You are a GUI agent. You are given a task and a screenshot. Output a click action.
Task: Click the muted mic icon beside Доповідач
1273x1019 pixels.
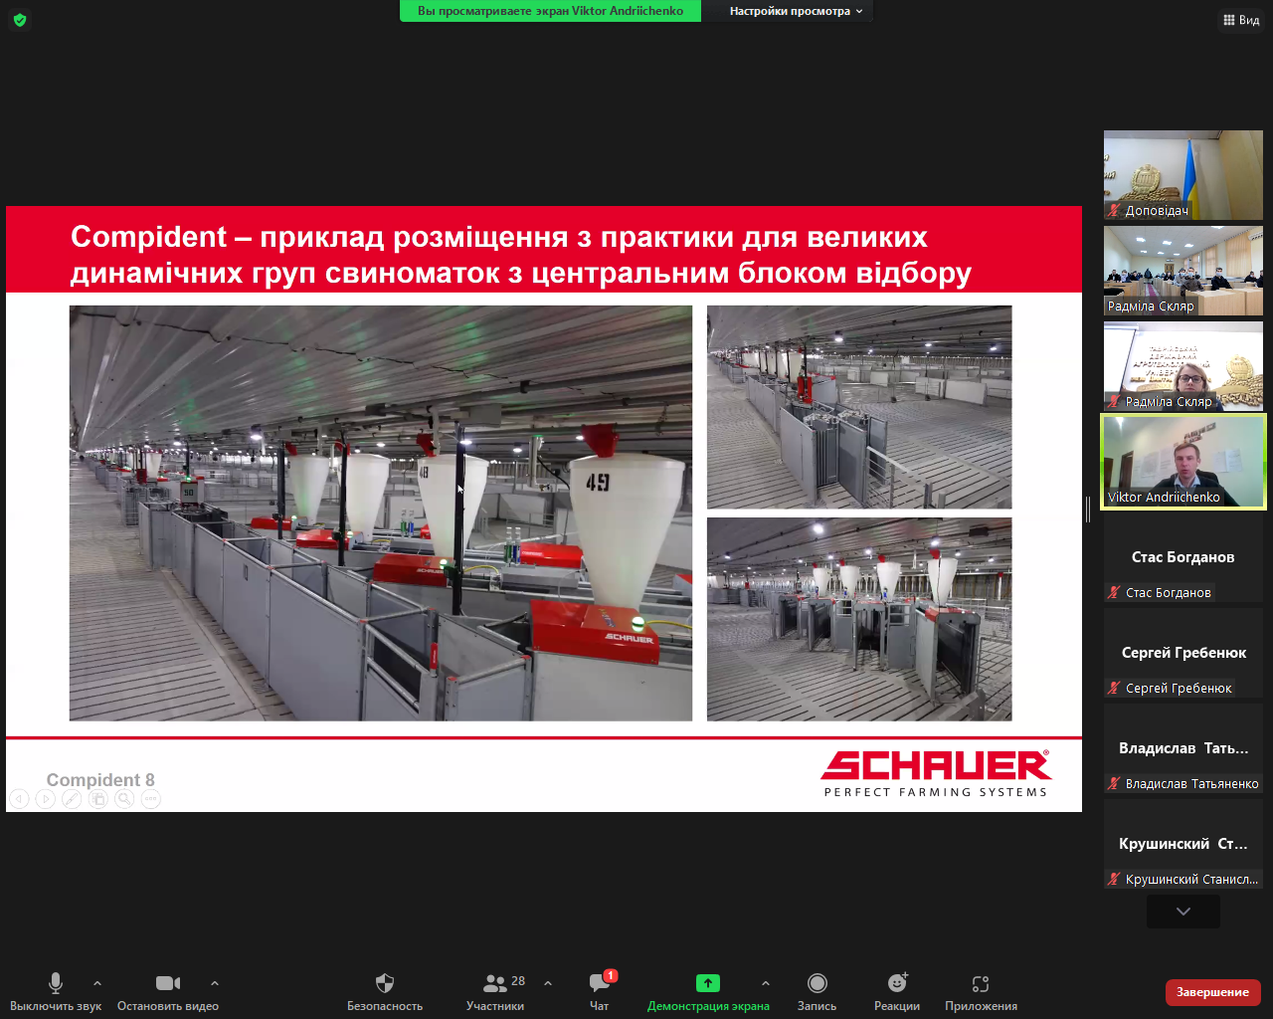pos(1115,210)
